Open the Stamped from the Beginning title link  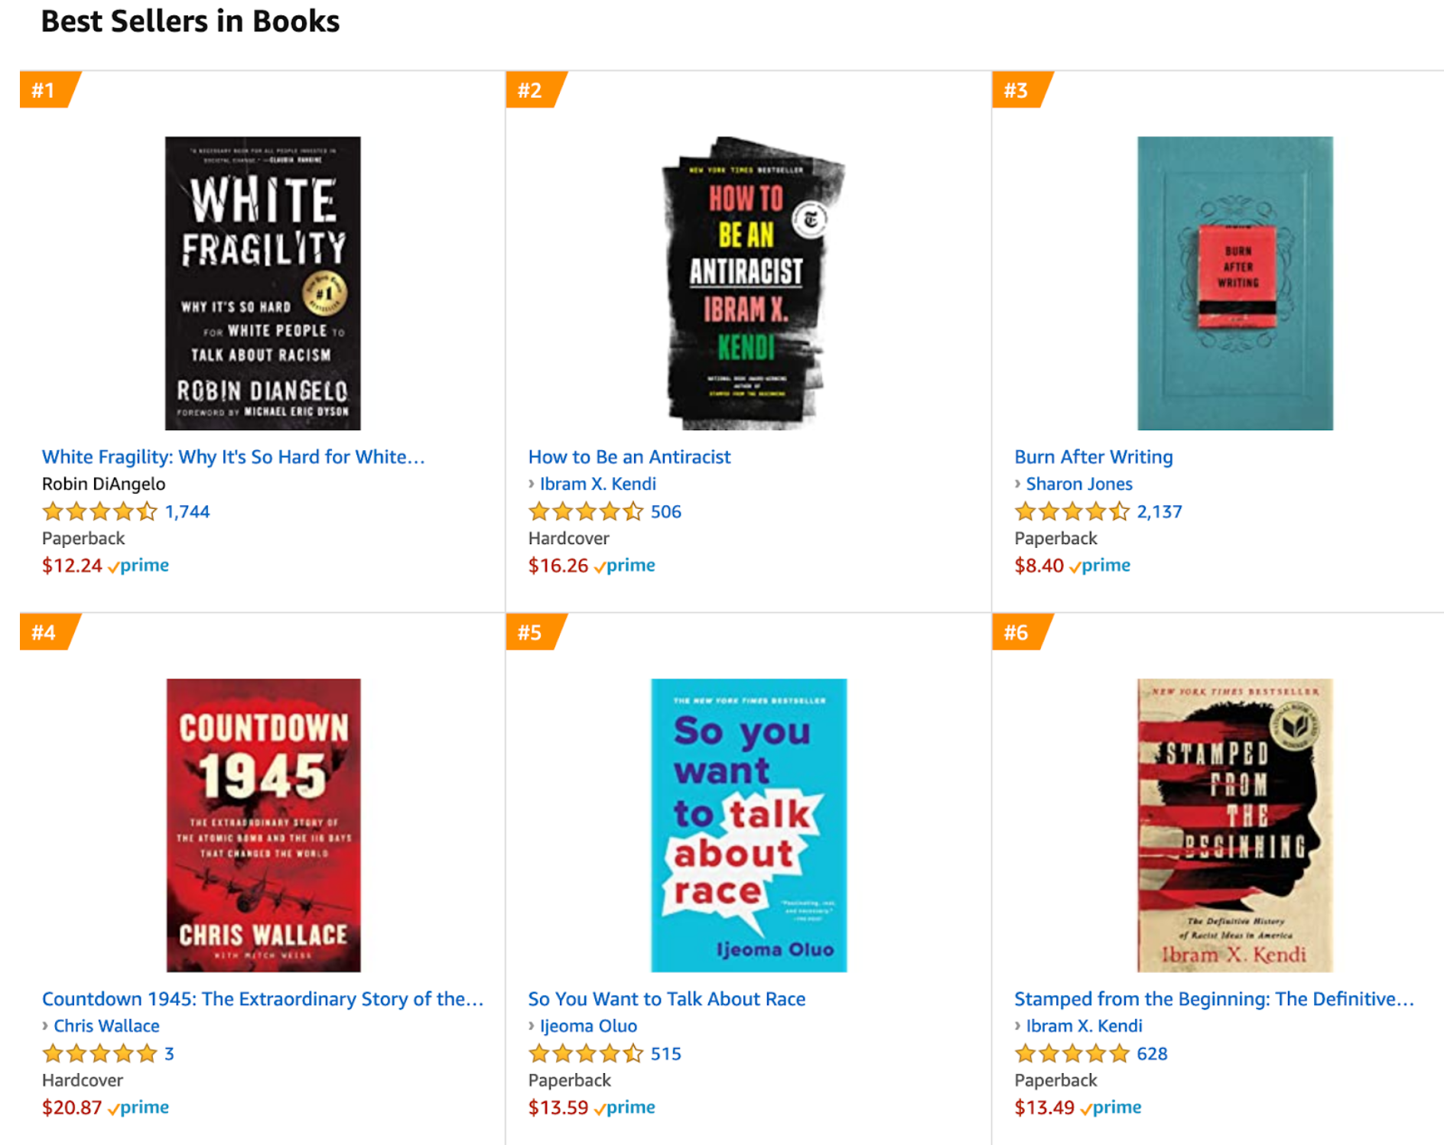(x=1214, y=998)
